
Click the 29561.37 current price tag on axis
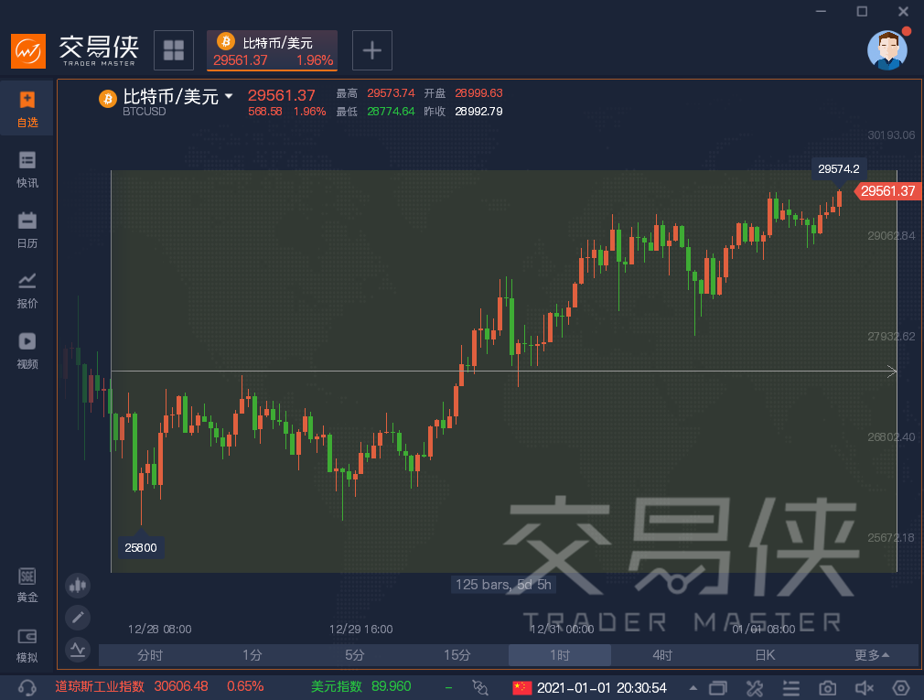pos(887,191)
